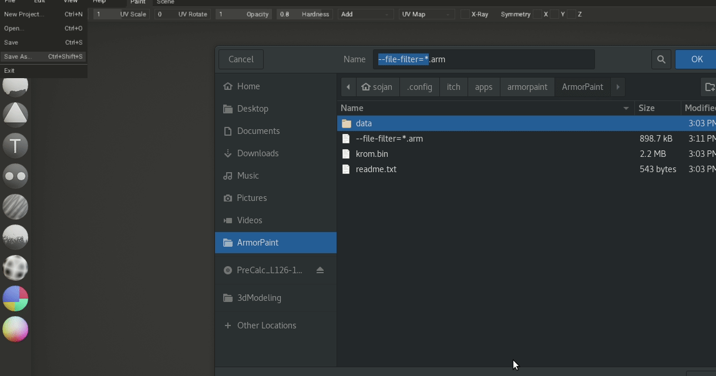This screenshot has height=376, width=716.
Task: Enable Symmetry X checkbox
Action: click(537, 14)
